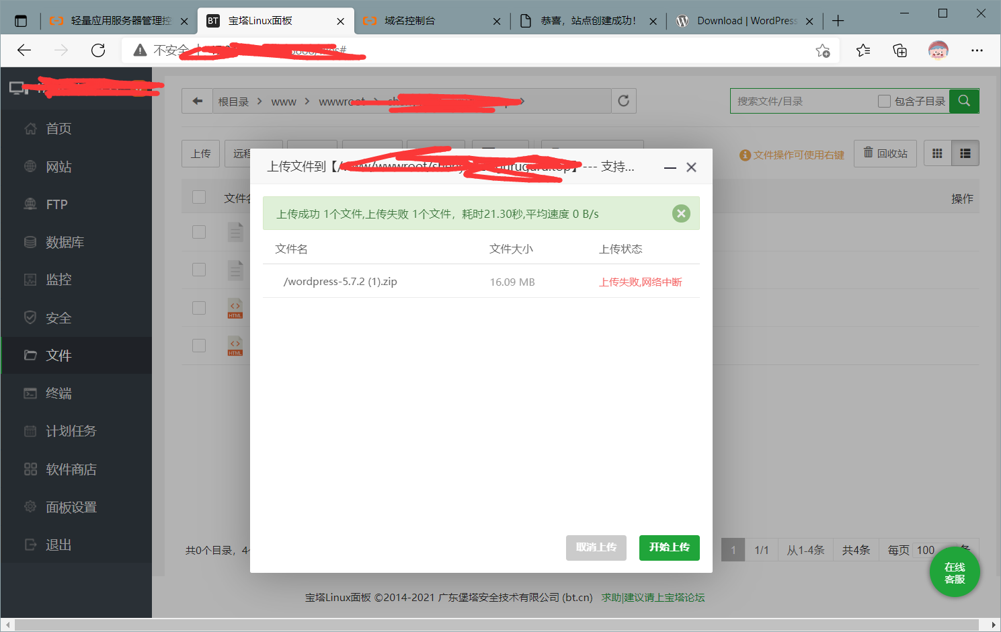
Task: Click the 取消上传 button
Action: tap(596, 547)
